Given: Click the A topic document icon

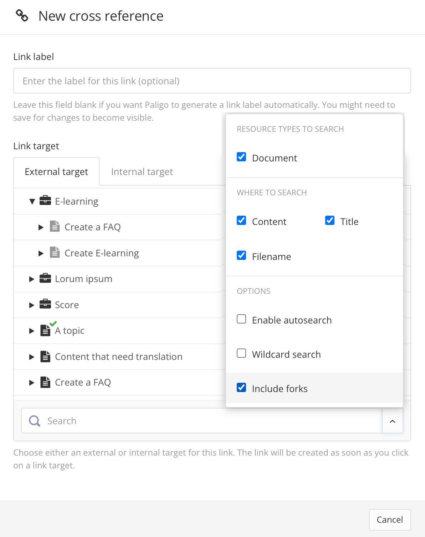Looking at the screenshot, I should pyautogui.click(x=45, y=330).
